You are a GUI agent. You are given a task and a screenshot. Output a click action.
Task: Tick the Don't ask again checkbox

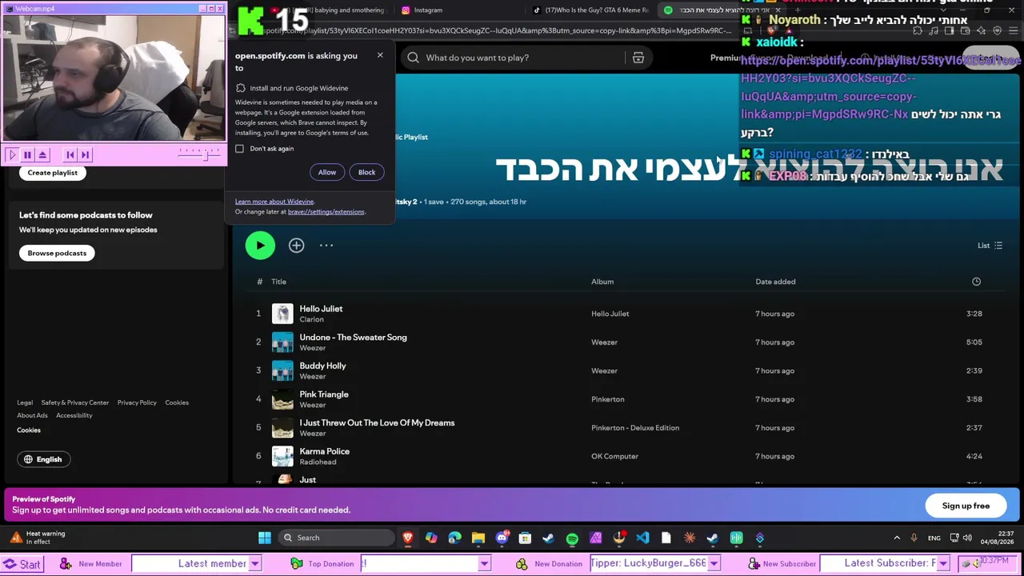pos(240,149)
